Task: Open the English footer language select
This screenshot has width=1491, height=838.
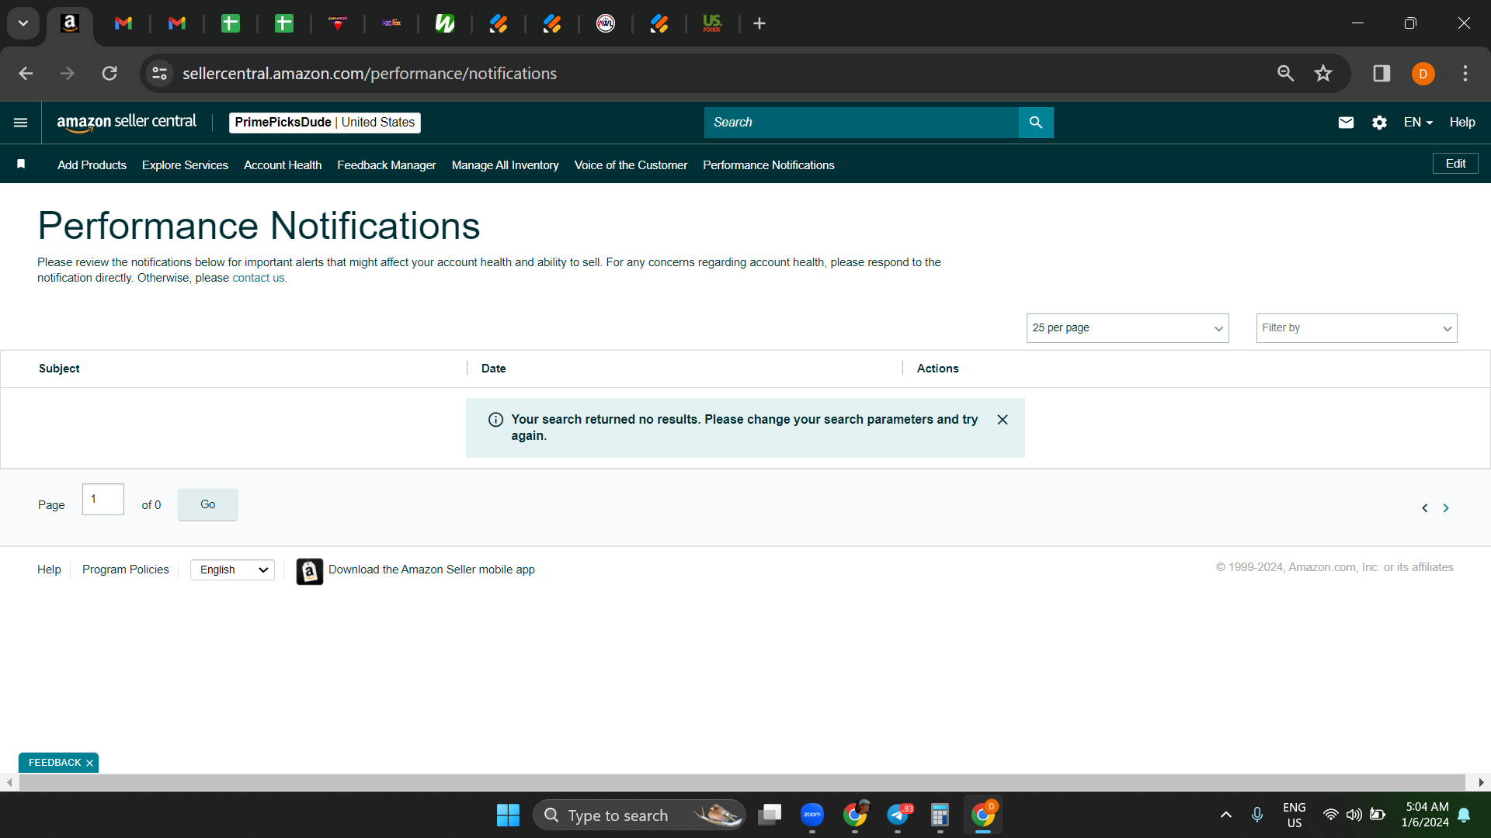Action: [232, 570]
